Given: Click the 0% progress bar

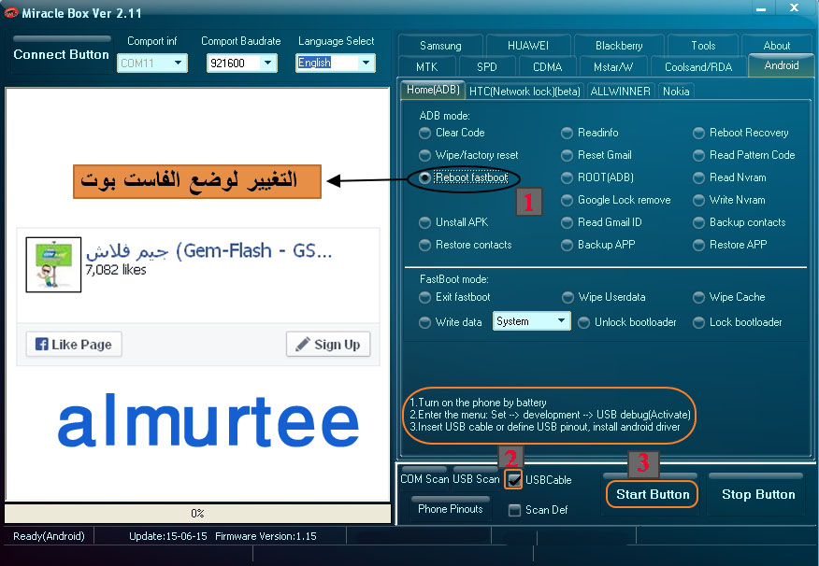Looking at the screenshot, I should pyautogui.click(x=197, y=514).
